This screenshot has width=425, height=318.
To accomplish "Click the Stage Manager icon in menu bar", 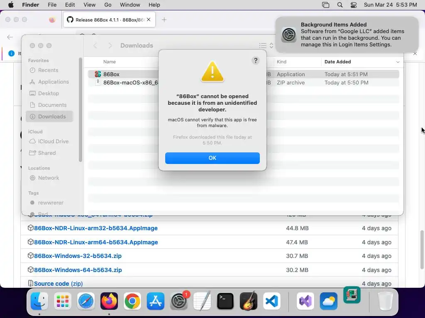I will coord(325,5).
